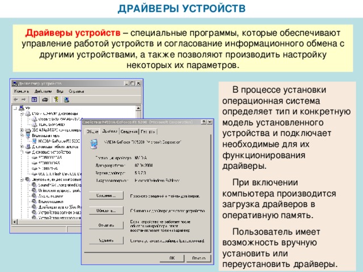Collapse the root computer tree node
The image size is (363, 272).
click(15, 108)
